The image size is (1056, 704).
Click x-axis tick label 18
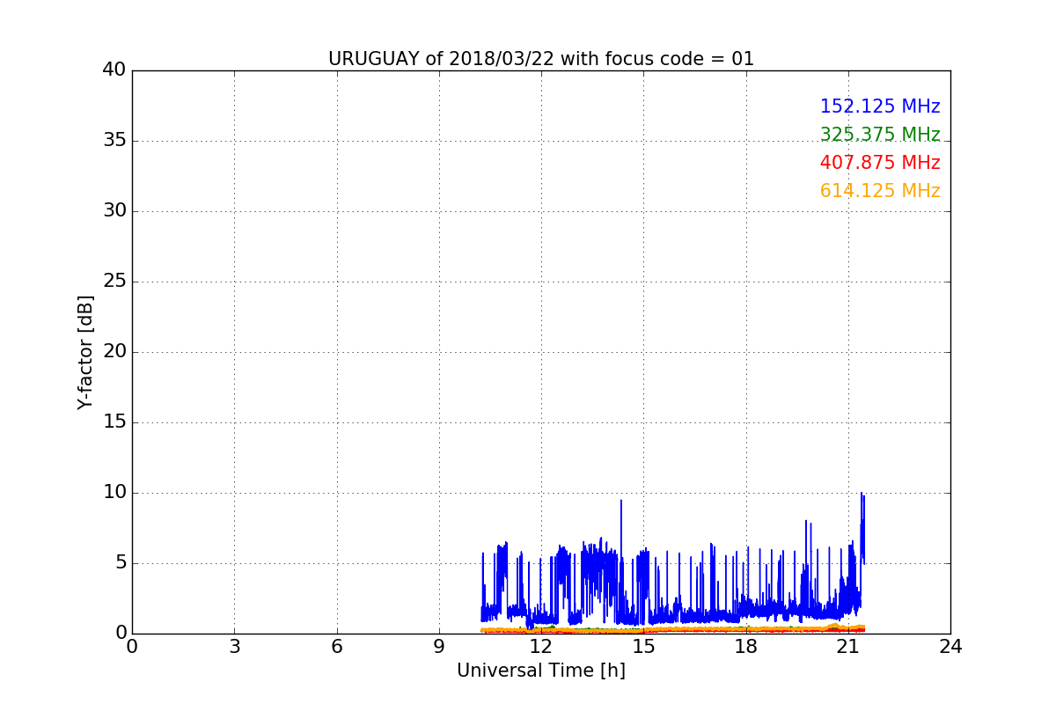click(746, 647)
